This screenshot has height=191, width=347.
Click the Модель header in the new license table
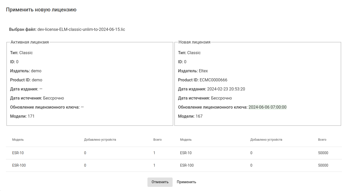point(186,140)
